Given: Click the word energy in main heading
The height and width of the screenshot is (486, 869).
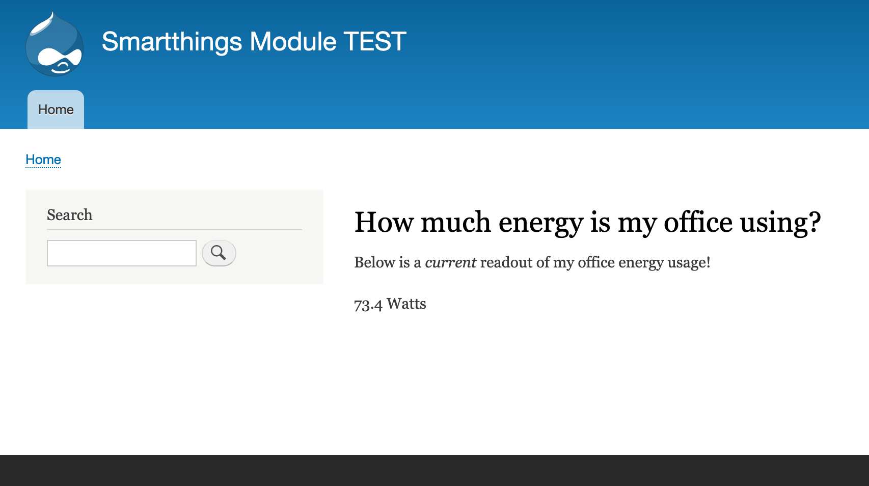Looking at the screenshot, I should [x=540, y=223].
